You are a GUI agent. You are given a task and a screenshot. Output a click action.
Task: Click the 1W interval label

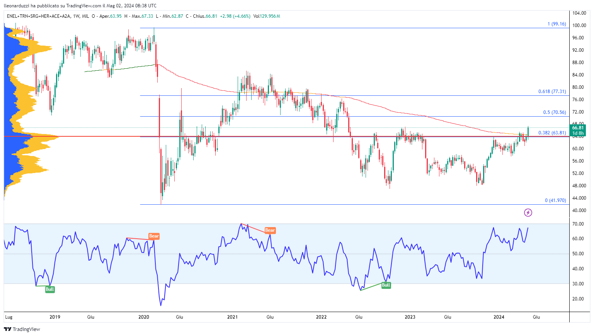76,16
